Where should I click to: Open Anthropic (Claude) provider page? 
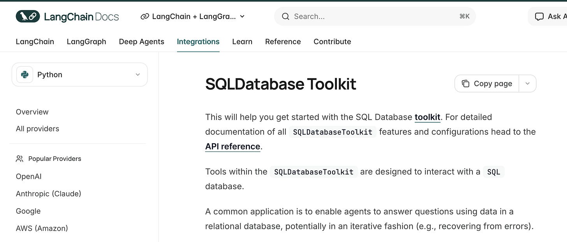pyautogui.click(x=48, y=193)
